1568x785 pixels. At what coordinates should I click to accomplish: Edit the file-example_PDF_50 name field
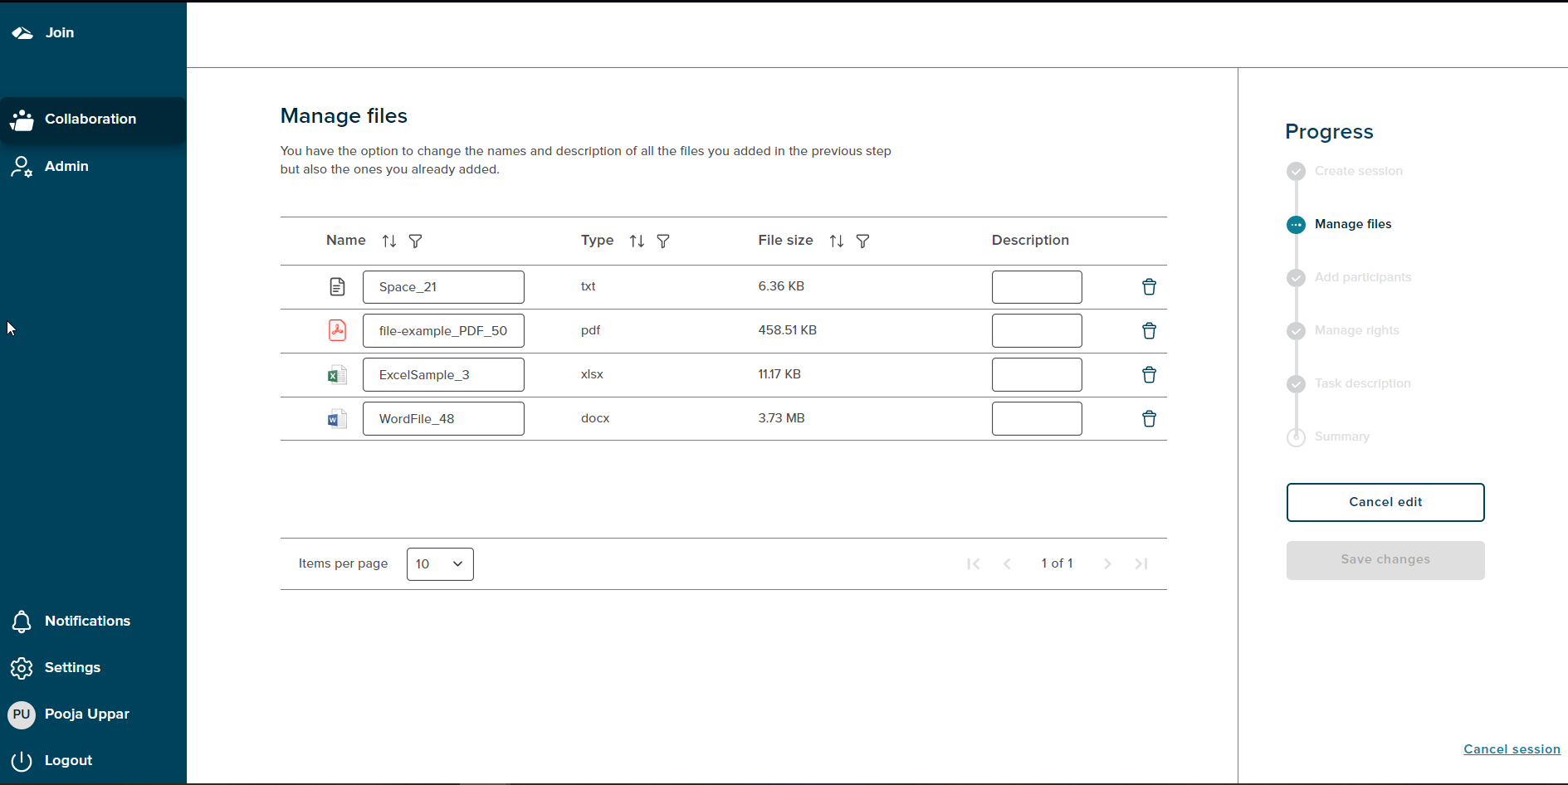point(443,331)
